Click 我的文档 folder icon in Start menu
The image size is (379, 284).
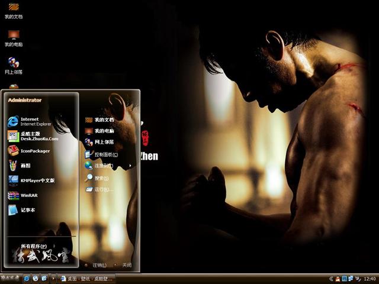tap(89, 120)
